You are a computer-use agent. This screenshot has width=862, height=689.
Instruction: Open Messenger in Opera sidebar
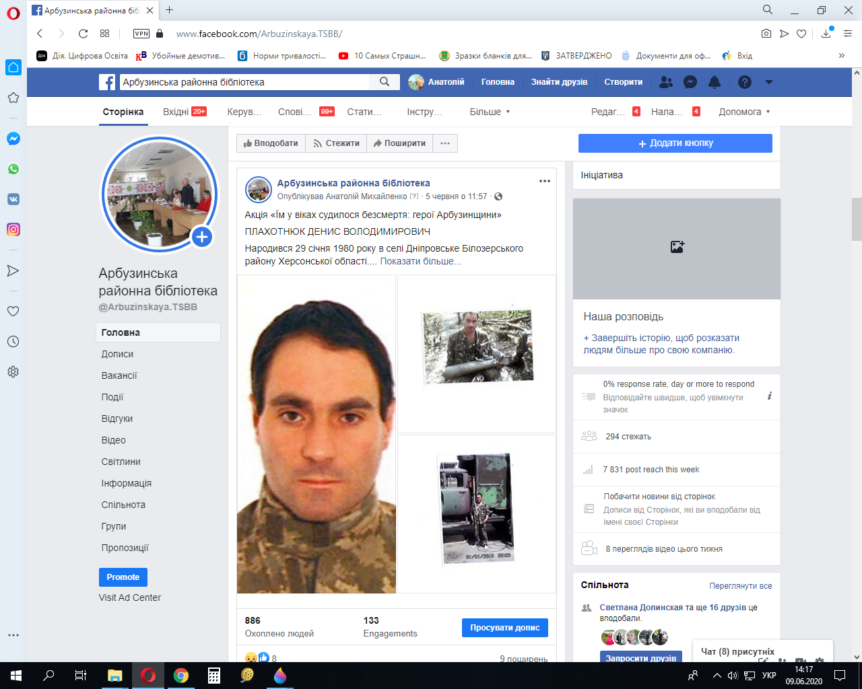click(x=13, y=139)
